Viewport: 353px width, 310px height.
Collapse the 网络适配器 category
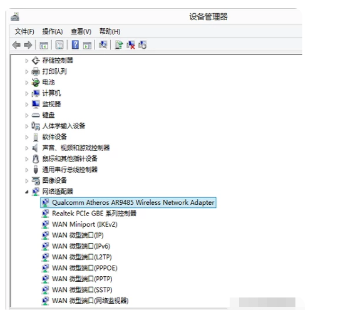tap(27, 192)
